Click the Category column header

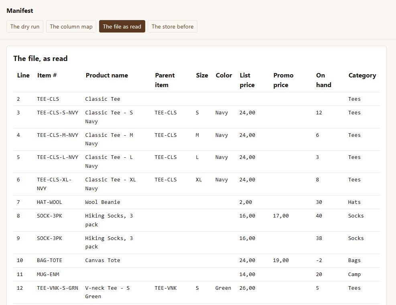[x=362, y=75]
